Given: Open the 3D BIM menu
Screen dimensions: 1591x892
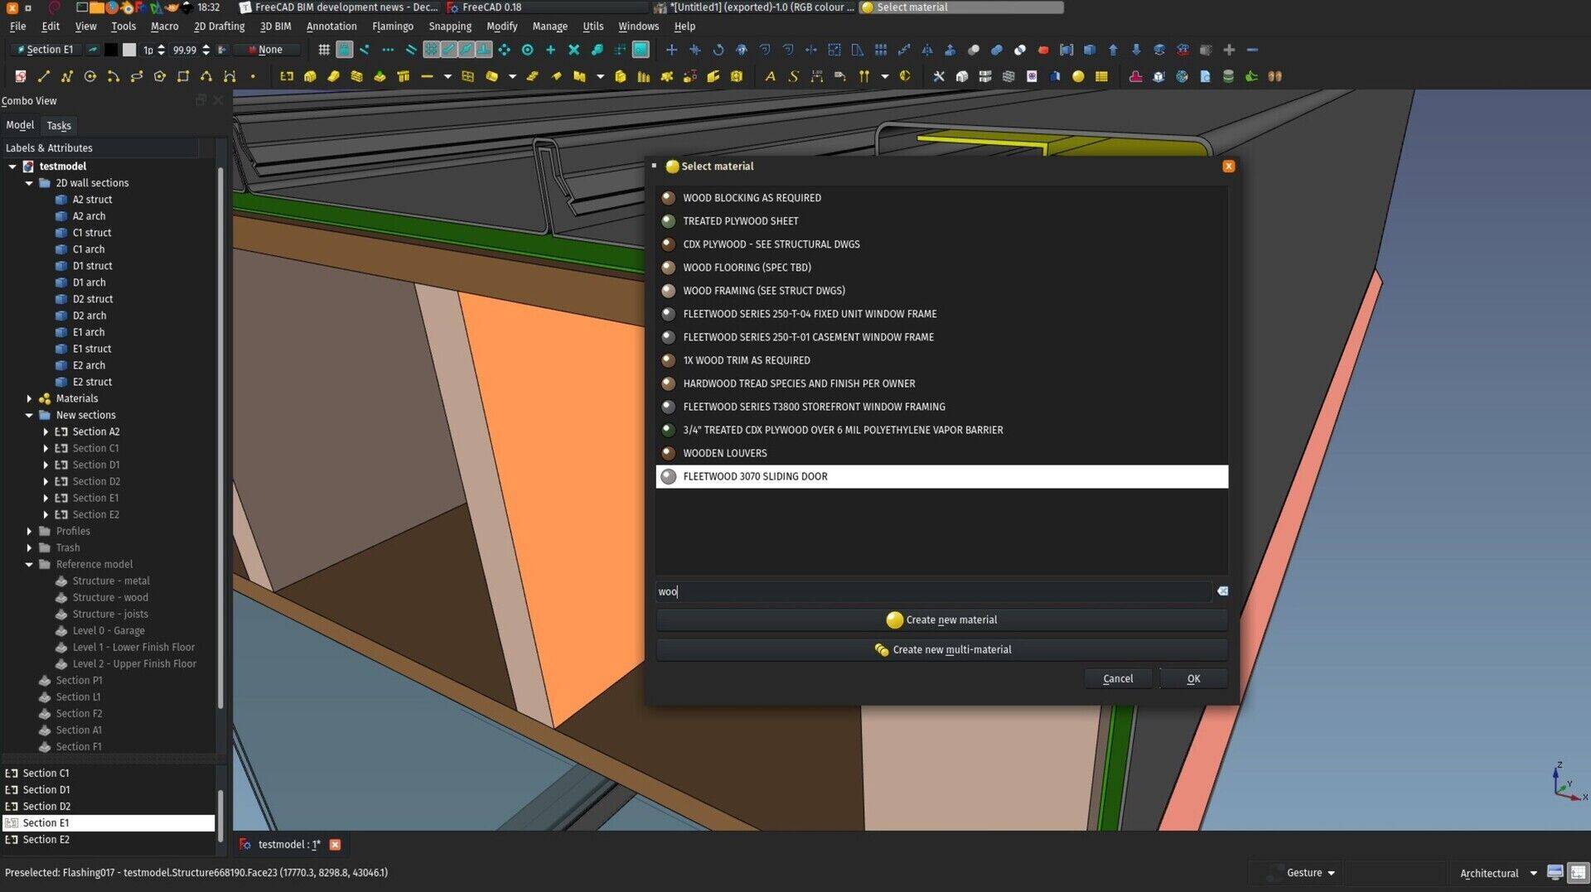Looking at the screenshot, I should click(x=275, y=26).
